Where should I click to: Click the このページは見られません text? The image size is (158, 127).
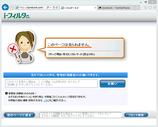point(69,45)
